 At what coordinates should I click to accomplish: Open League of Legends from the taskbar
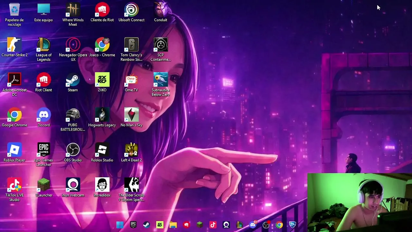pyautogui.click(x=239, y=225)
